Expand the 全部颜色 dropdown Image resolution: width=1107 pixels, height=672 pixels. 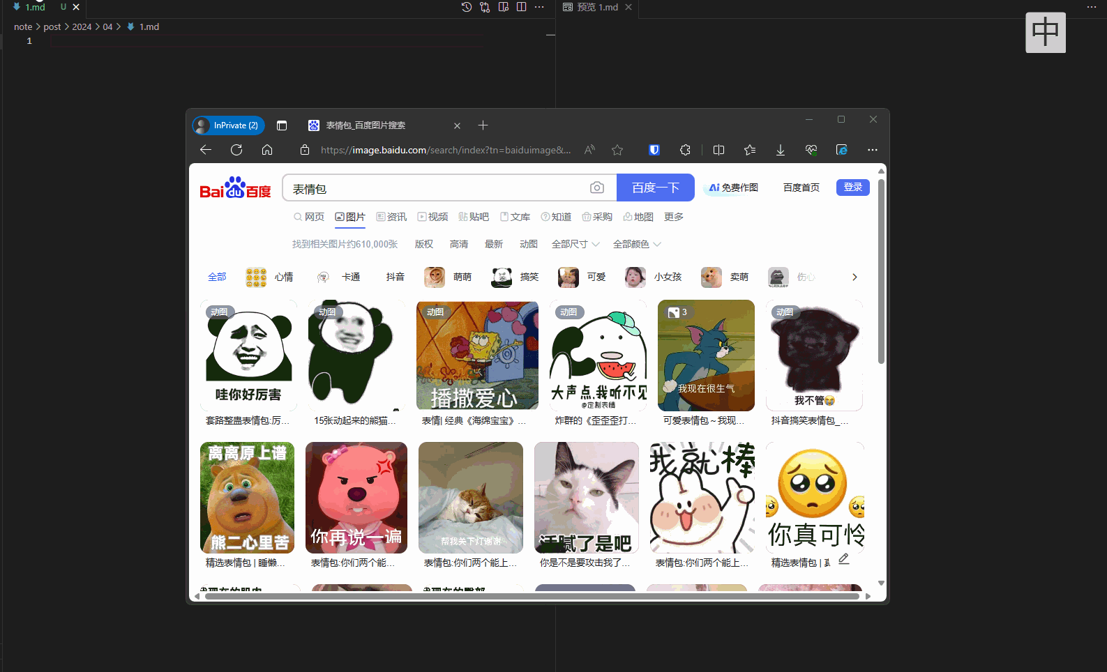(636, 244)
